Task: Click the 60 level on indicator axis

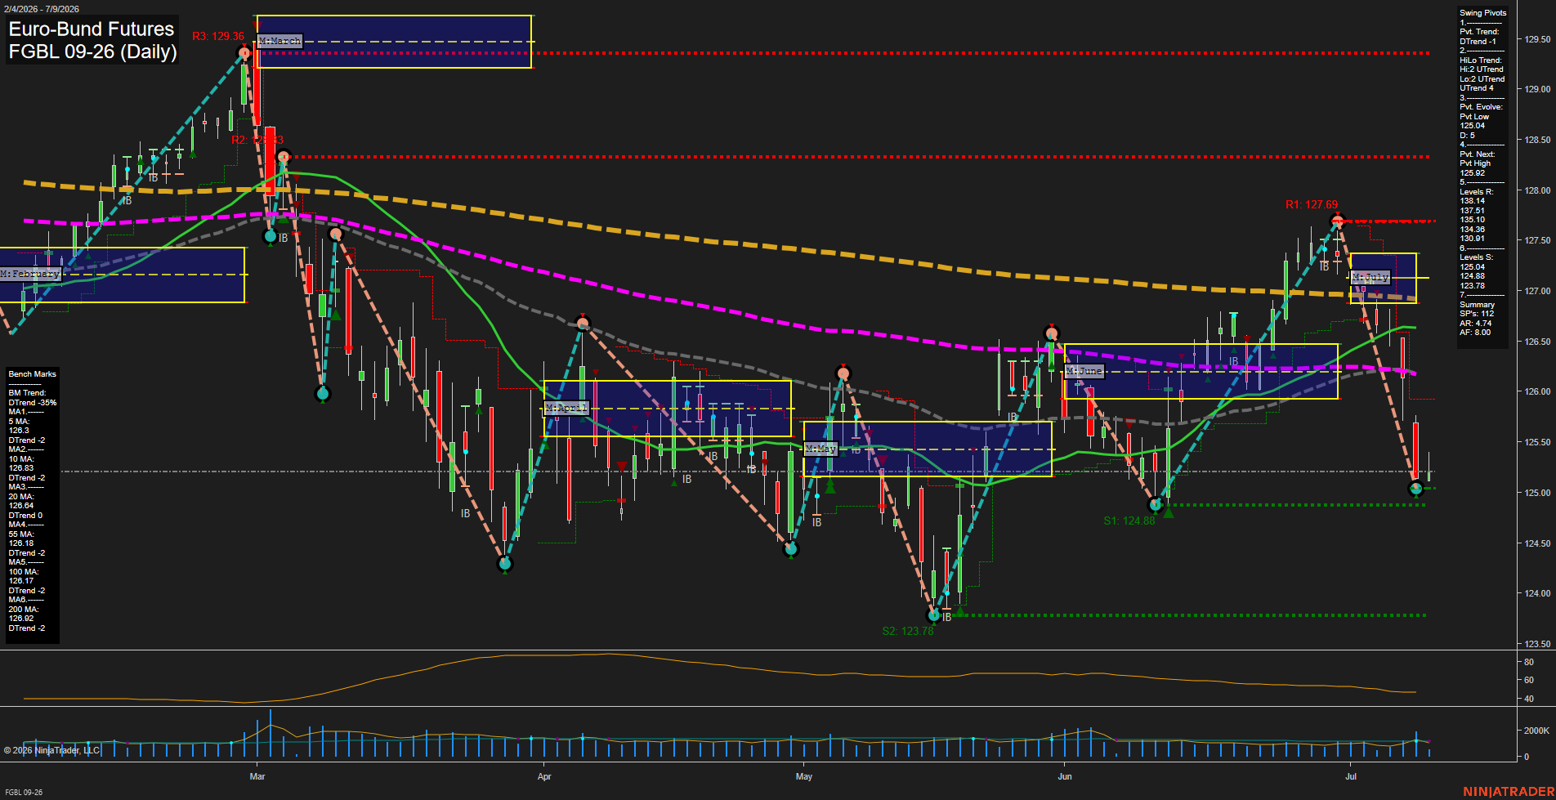Action: (x=1528, y=680)
